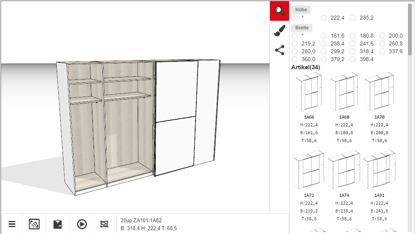
Task: Start the play animation button
Action: pos(82,224)
